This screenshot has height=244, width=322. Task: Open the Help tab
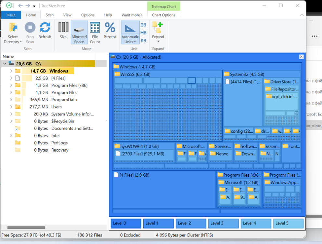point(108,15)
